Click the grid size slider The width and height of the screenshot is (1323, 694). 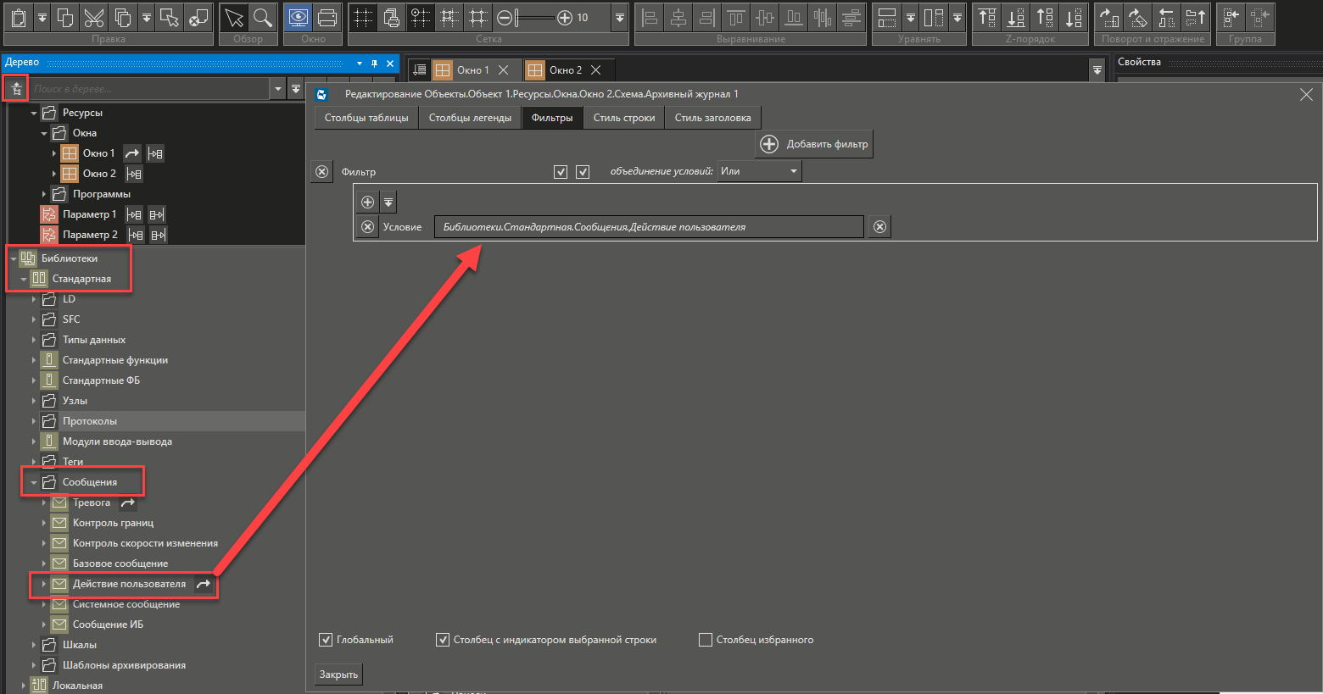[x=534, y=18]
